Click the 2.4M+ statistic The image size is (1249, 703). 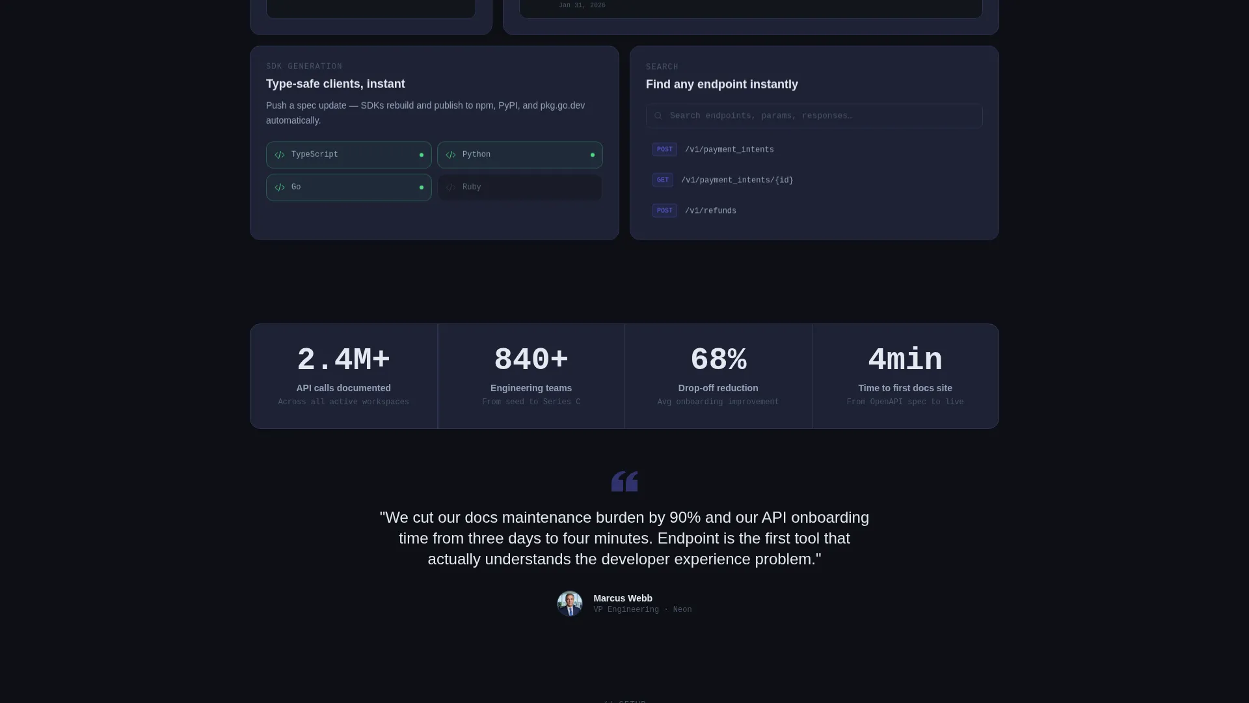(343, 359)
